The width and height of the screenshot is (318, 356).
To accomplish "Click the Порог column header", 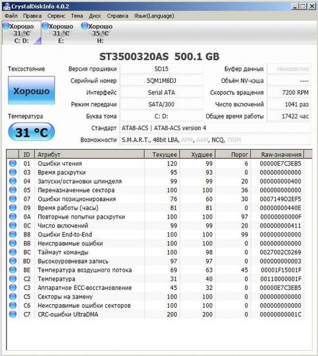I will pos(233,155).
